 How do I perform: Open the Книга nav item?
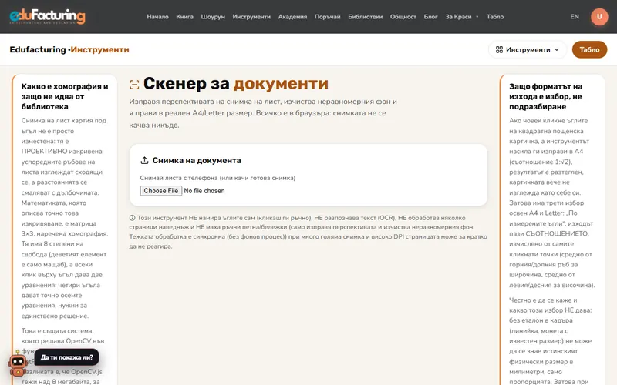[184, 16]
